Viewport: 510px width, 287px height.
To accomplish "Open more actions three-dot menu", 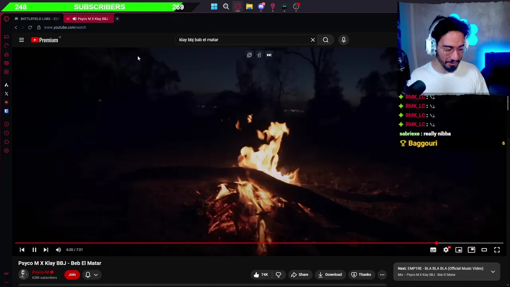I will [382, 275].
